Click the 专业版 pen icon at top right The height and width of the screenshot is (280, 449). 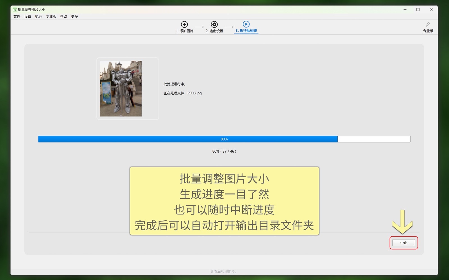click(428, 24)
